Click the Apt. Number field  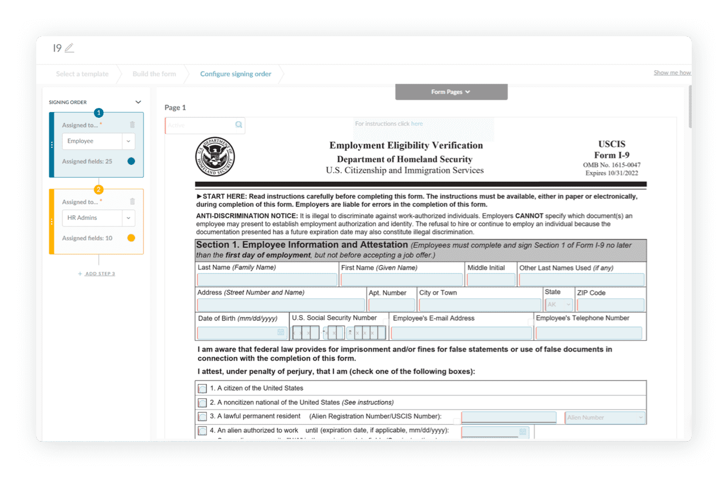coord(392,305)
